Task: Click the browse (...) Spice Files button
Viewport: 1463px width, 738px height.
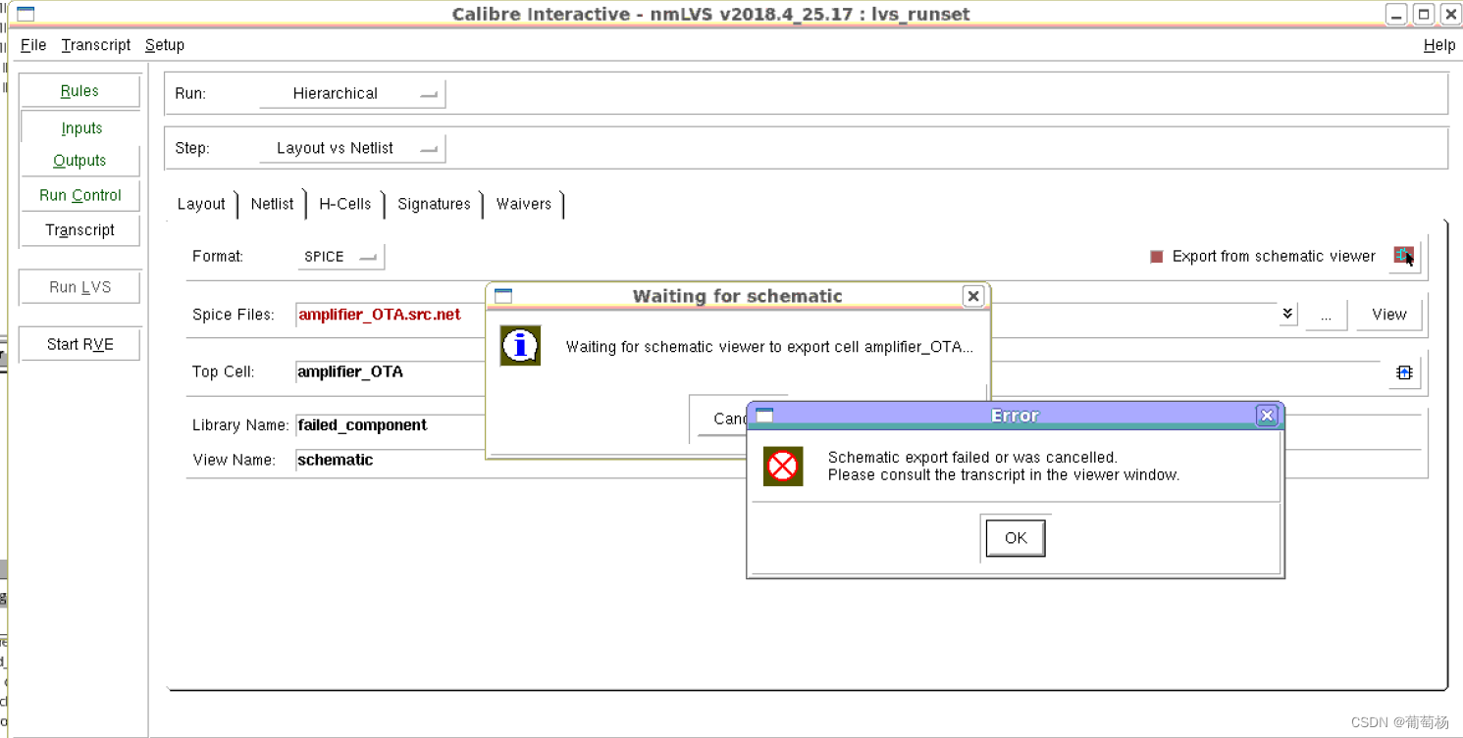Action: 1326,315
